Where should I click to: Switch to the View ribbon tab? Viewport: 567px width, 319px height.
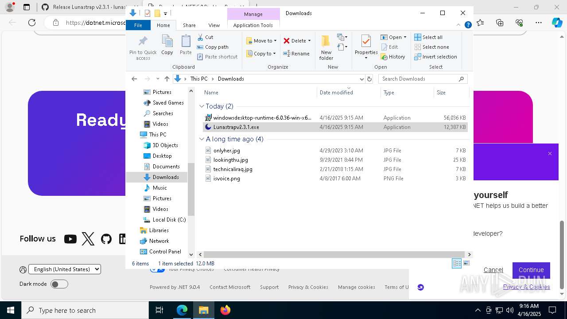click(214, 25)
